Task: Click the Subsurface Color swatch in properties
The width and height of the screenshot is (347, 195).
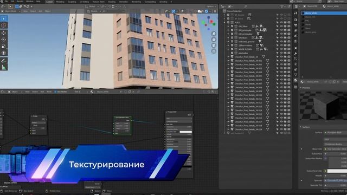Action: point(337,171)
